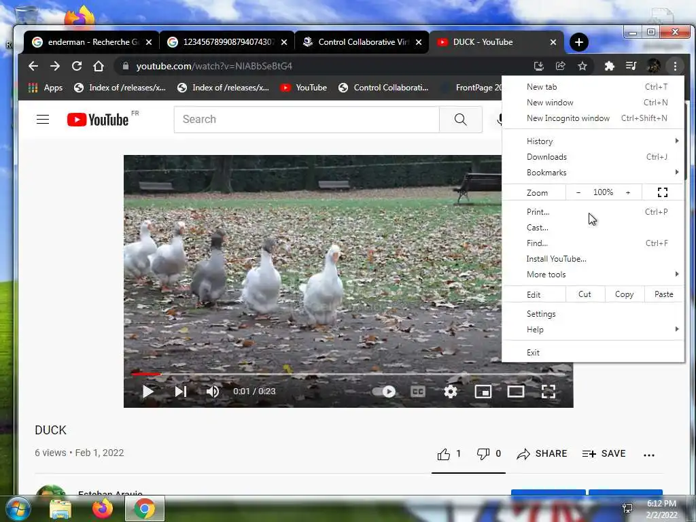Click the video progress bar
The height and width of the screenshot is (522, 696).
[x=349, y=375]
